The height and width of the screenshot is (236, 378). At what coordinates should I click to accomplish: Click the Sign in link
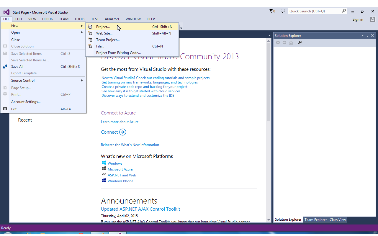pyautogui.click(x=358, y=19)
